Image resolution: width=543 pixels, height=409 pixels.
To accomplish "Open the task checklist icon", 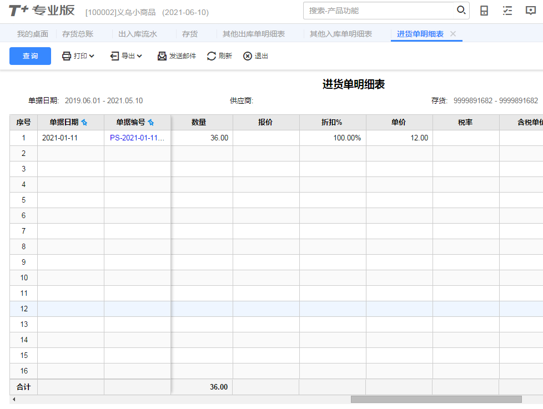I will 507,11.
